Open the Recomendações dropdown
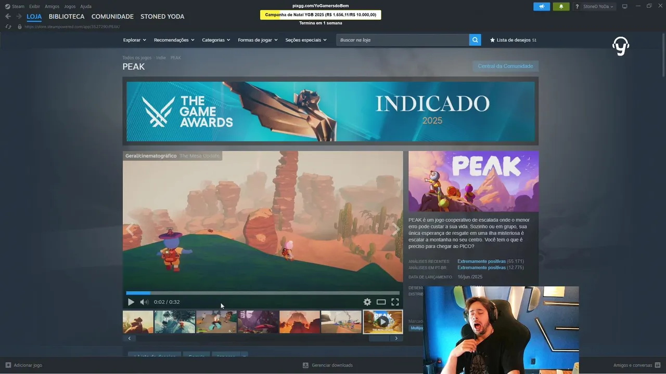666x374 pixels. [174, 40]
